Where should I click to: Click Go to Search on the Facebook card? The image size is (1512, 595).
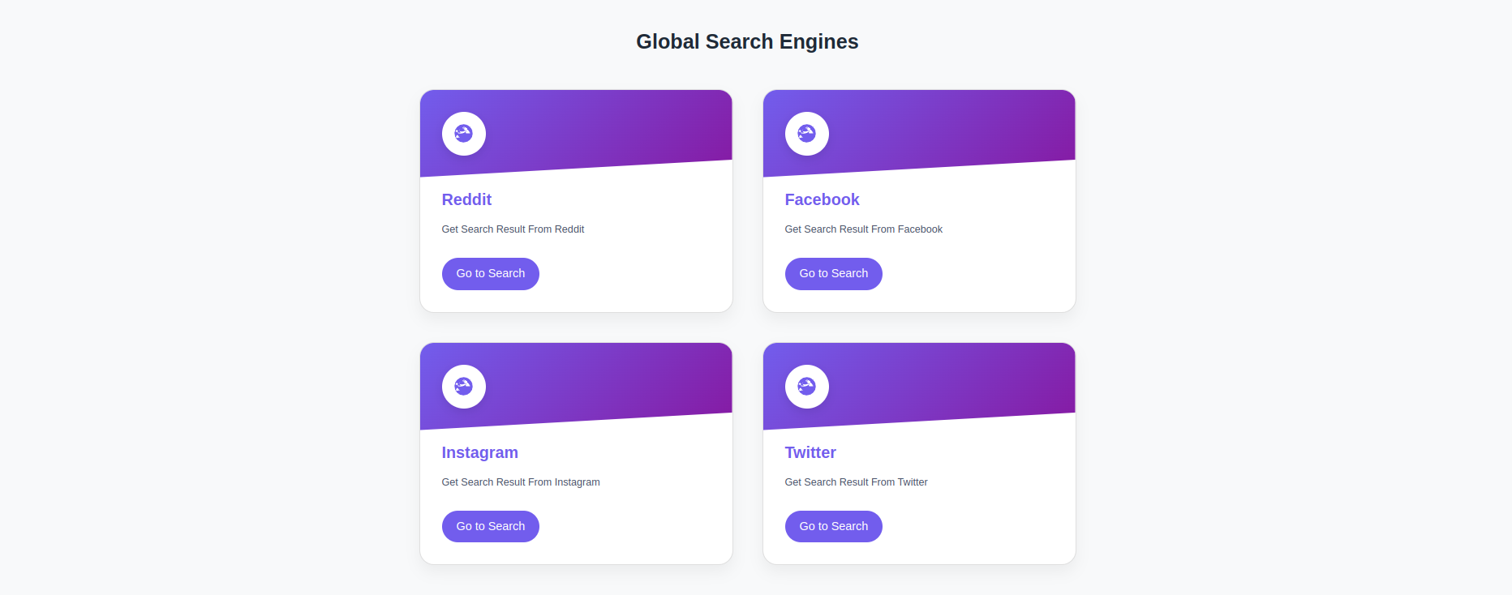point(833,273)
